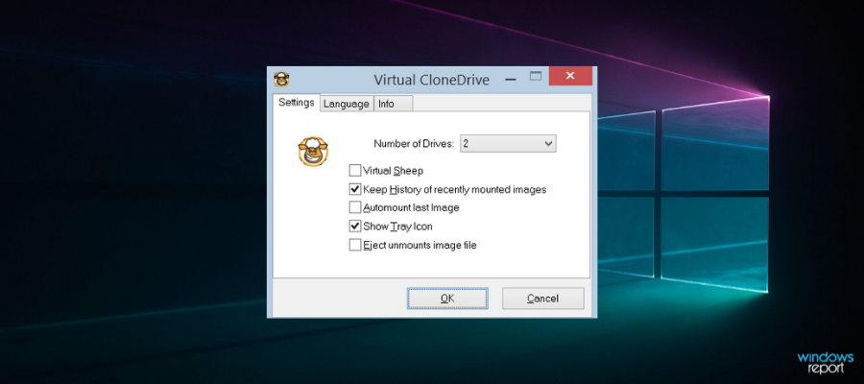Screen dimensions: 864x384
Task: Disable the Show Tray Icon checkbox
Action: 355,226
